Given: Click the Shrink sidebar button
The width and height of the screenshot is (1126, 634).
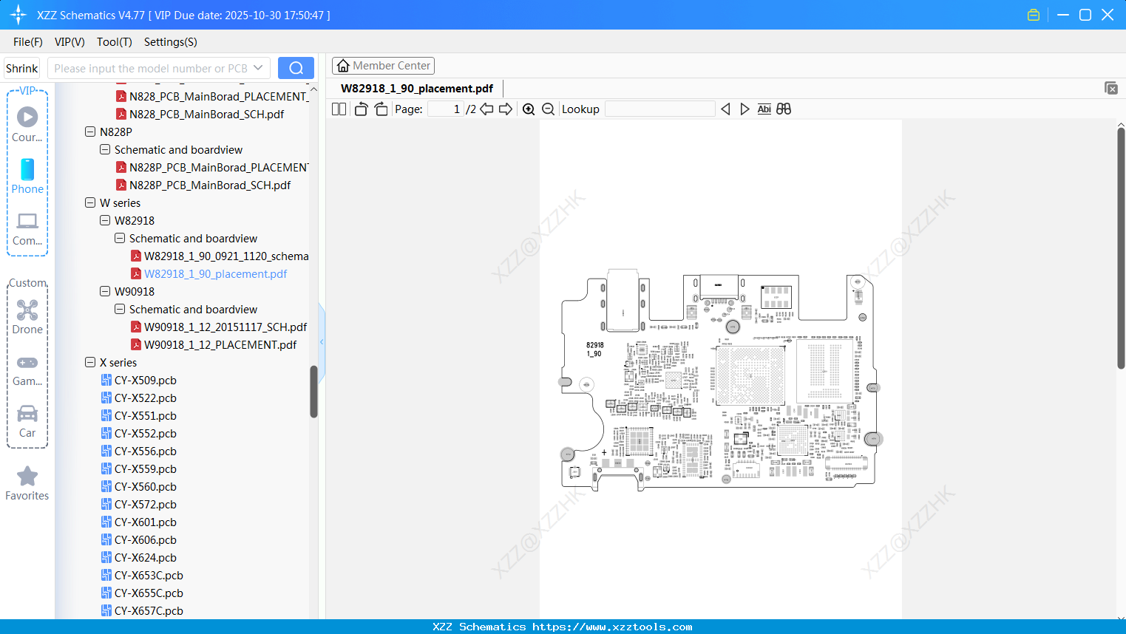Looking at the screenshot, I should tap(21, 67).
